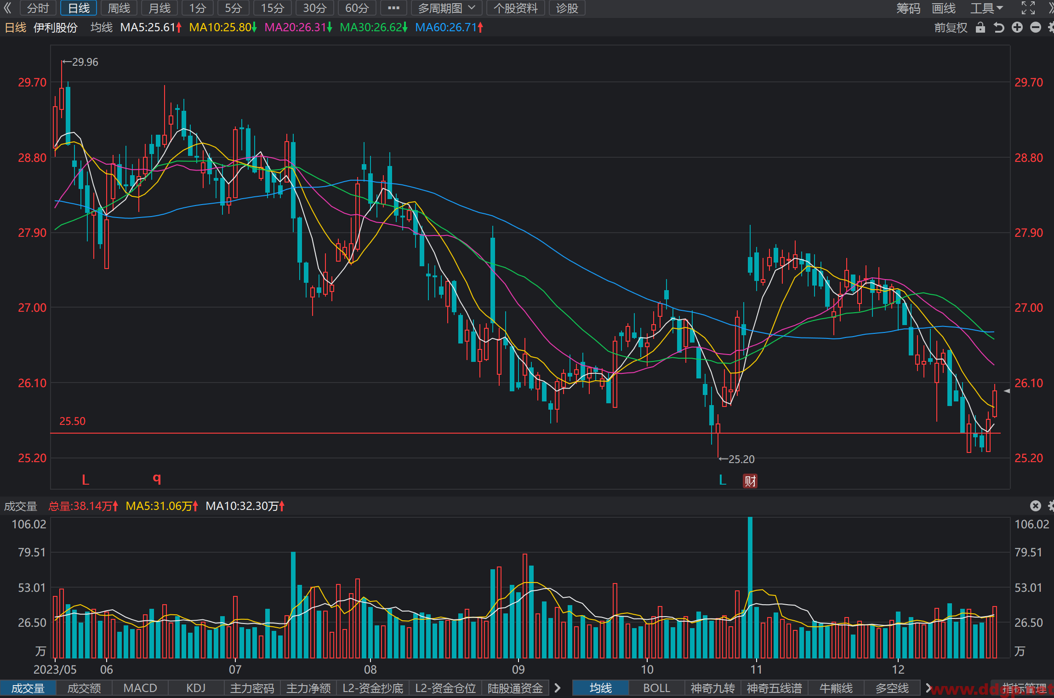Zoom out with the minus icon
1054x698 pixels.
1036,28
